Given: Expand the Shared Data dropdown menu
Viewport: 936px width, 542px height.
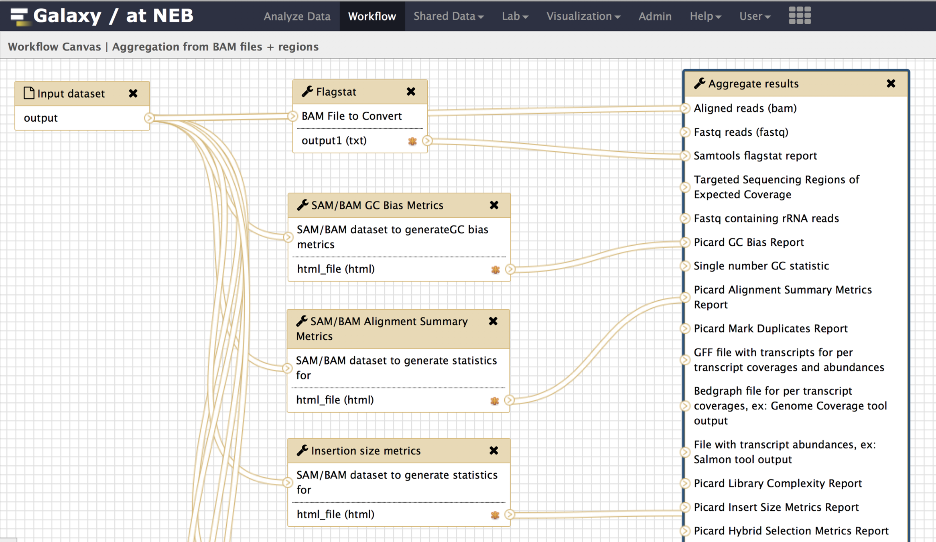Looking at the screenshot, I should (x=448, y=16).
